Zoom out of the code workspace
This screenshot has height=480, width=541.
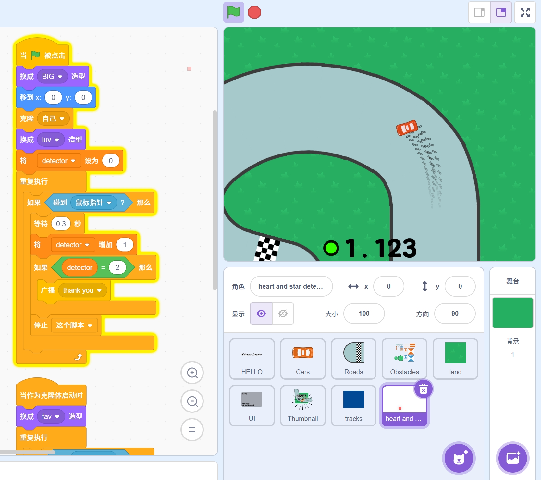(192, 401)
